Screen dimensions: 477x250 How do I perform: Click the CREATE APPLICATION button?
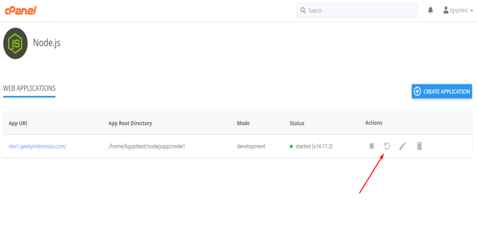pyautogui.click(x=442, y=91)
